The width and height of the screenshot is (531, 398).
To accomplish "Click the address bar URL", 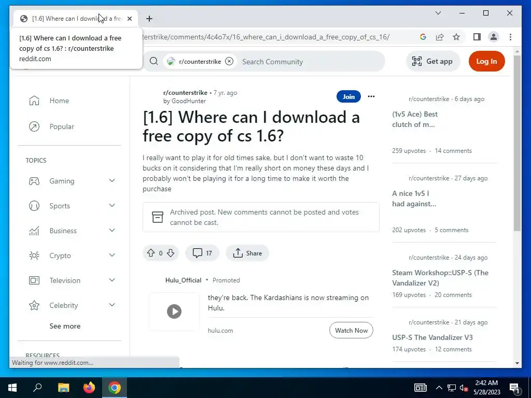I will coord(266,37).
